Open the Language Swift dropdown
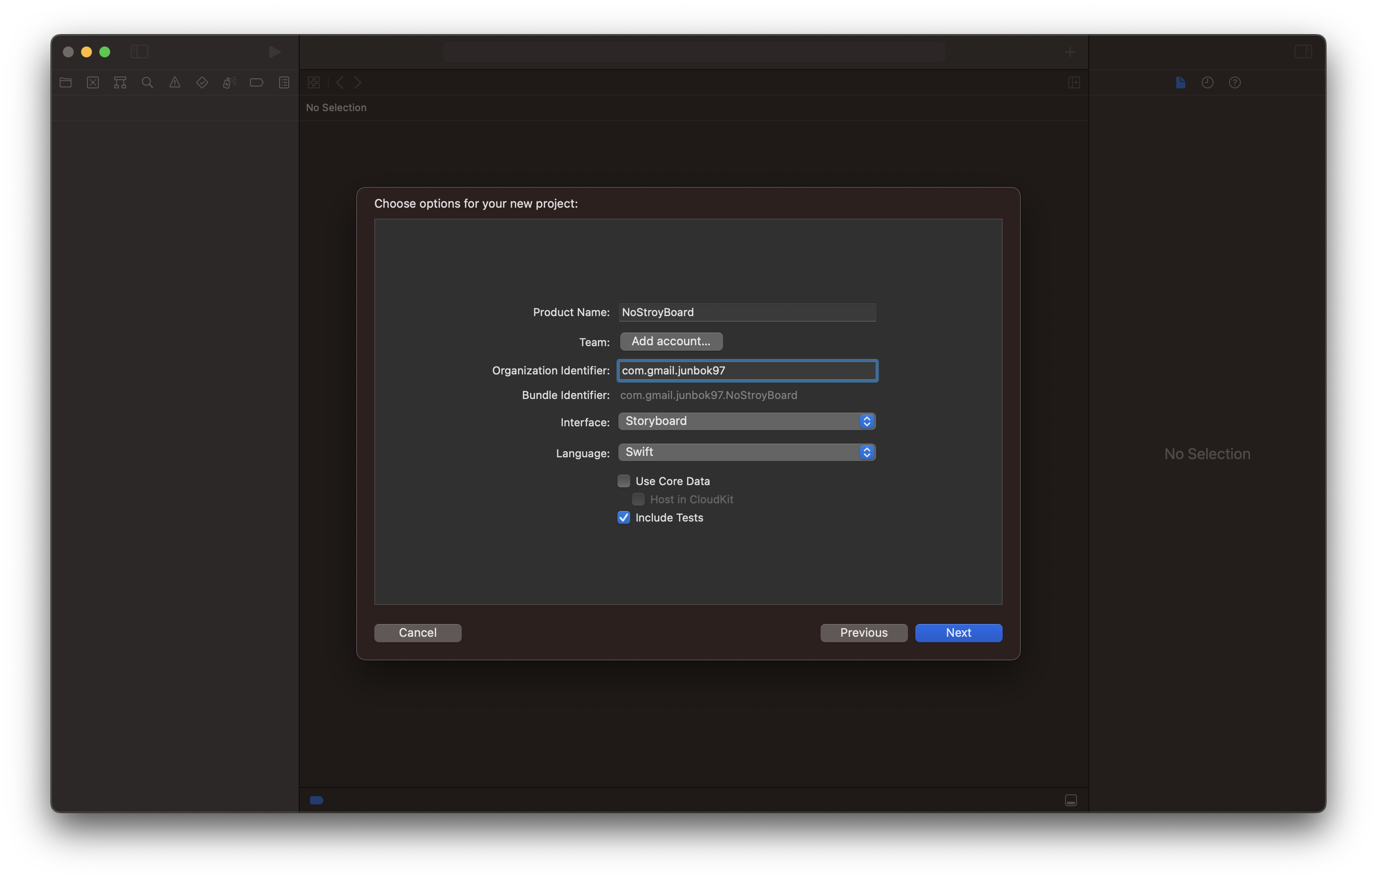Viewport: 1377px width, 880px height. pos(746,452)
